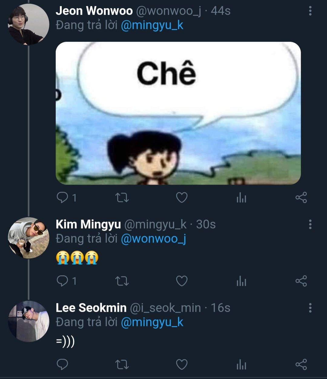The width and height of the screenshot is (327, 379).
Task: Retweet Kim Mingyu's crying emoji tweet
Action: [x=122, y=281]
